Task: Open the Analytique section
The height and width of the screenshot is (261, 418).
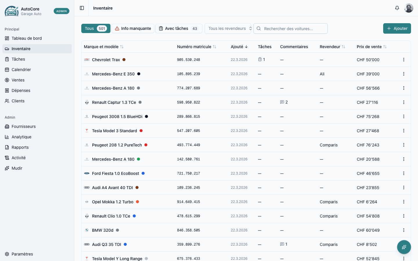Action: [21, 137]
